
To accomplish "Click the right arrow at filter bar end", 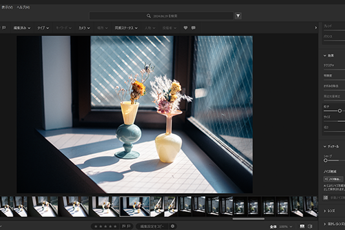I will click(x=316, y=28).
